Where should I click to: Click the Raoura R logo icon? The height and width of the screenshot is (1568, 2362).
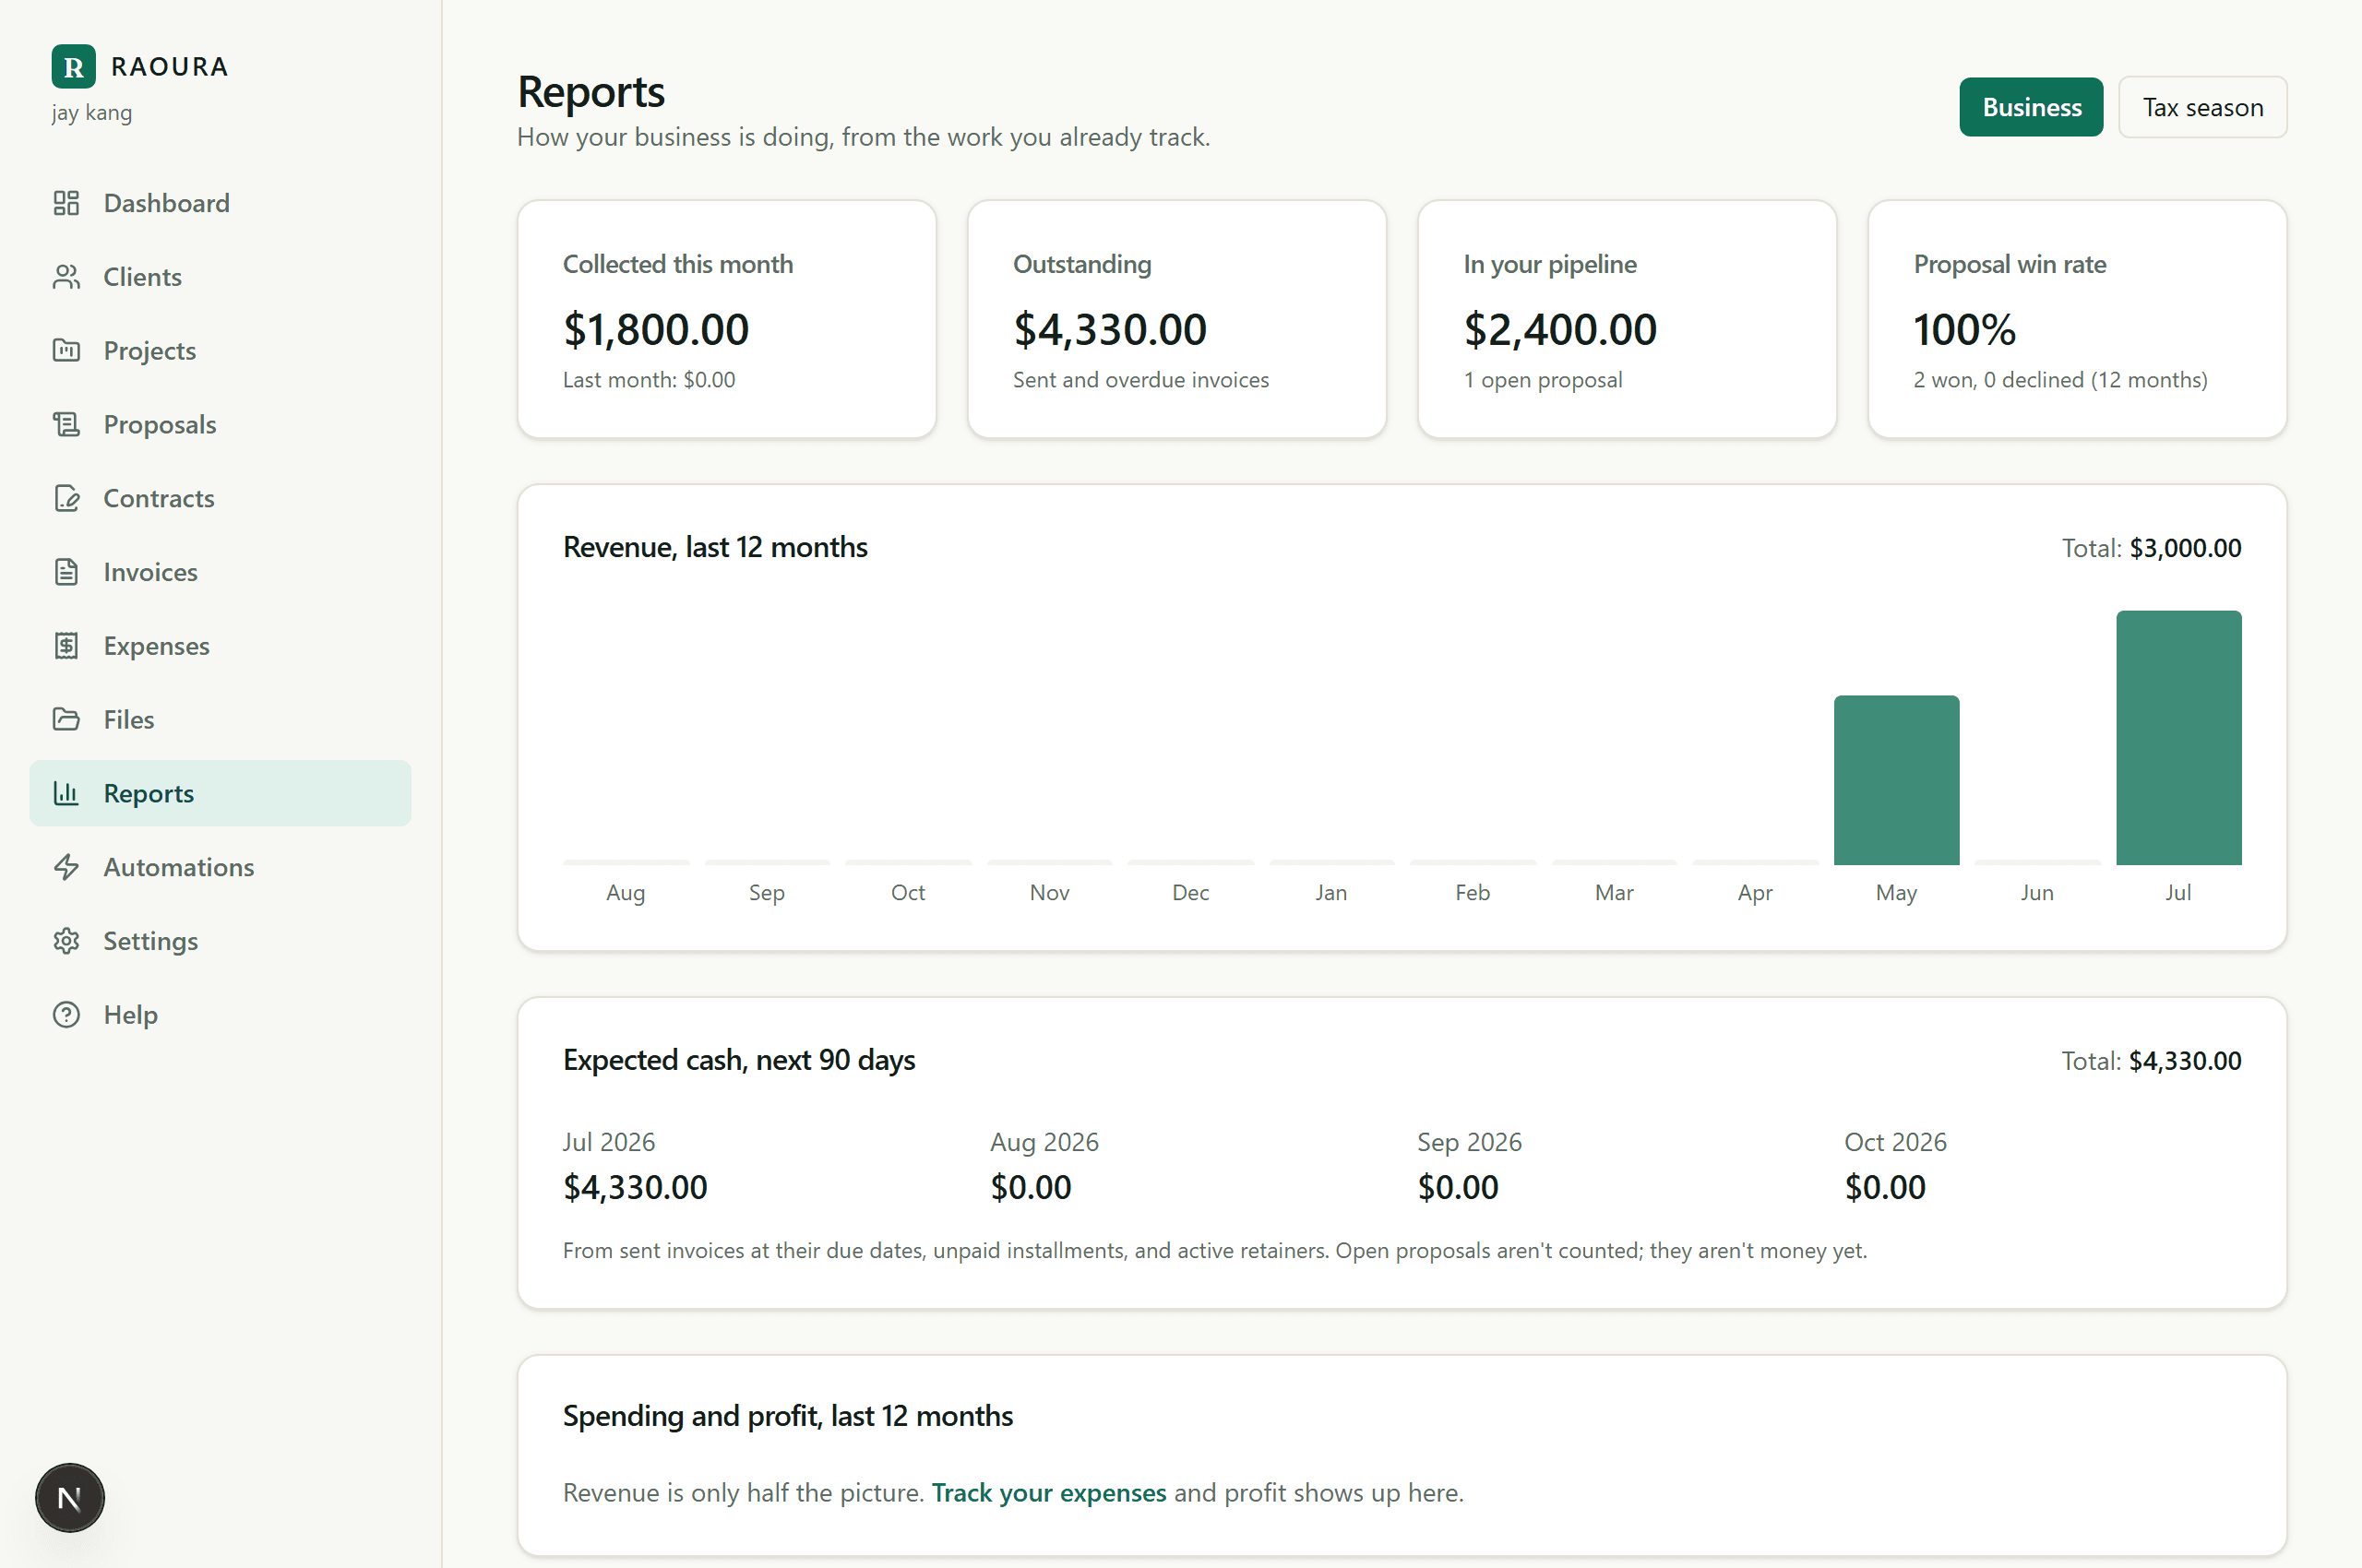73,67
